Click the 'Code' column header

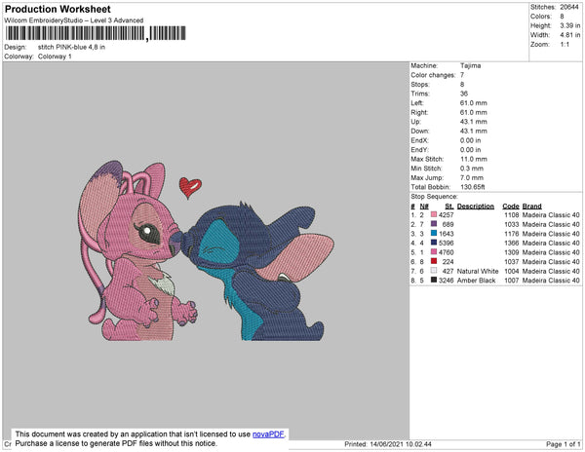[x=510, y=207]
